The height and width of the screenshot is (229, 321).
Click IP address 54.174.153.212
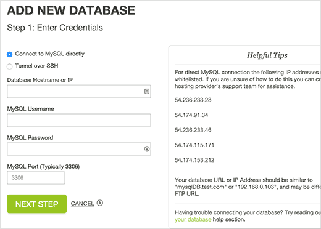(x=194, y=160)
